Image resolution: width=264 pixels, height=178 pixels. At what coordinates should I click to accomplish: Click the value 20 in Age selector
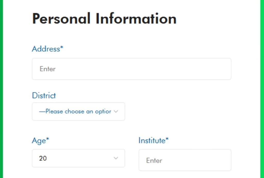[x=43, y=158]
